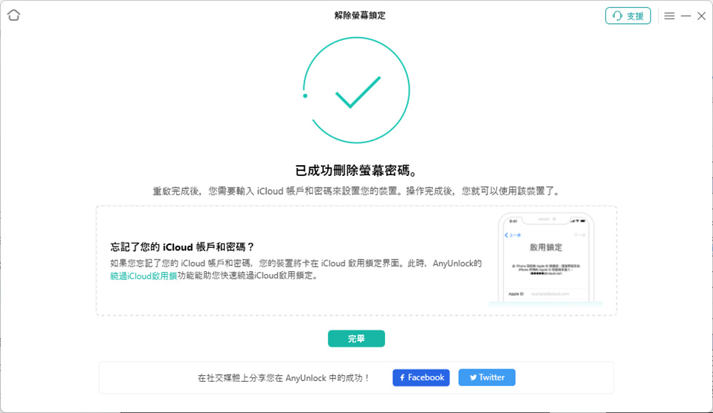713x413 pixels.
Task: Open the 支援 support button
Action: [628, 16]
